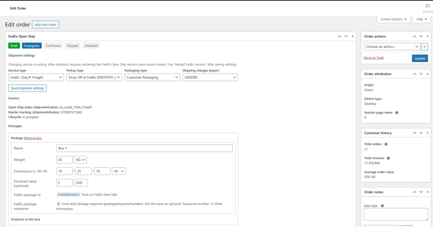Click the Declared value field

64,183
